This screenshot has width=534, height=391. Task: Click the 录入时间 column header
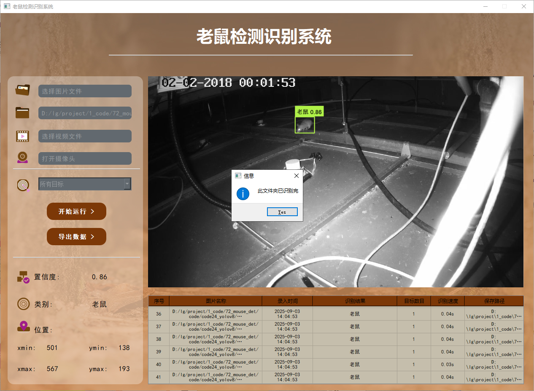(x=287, y=301)
